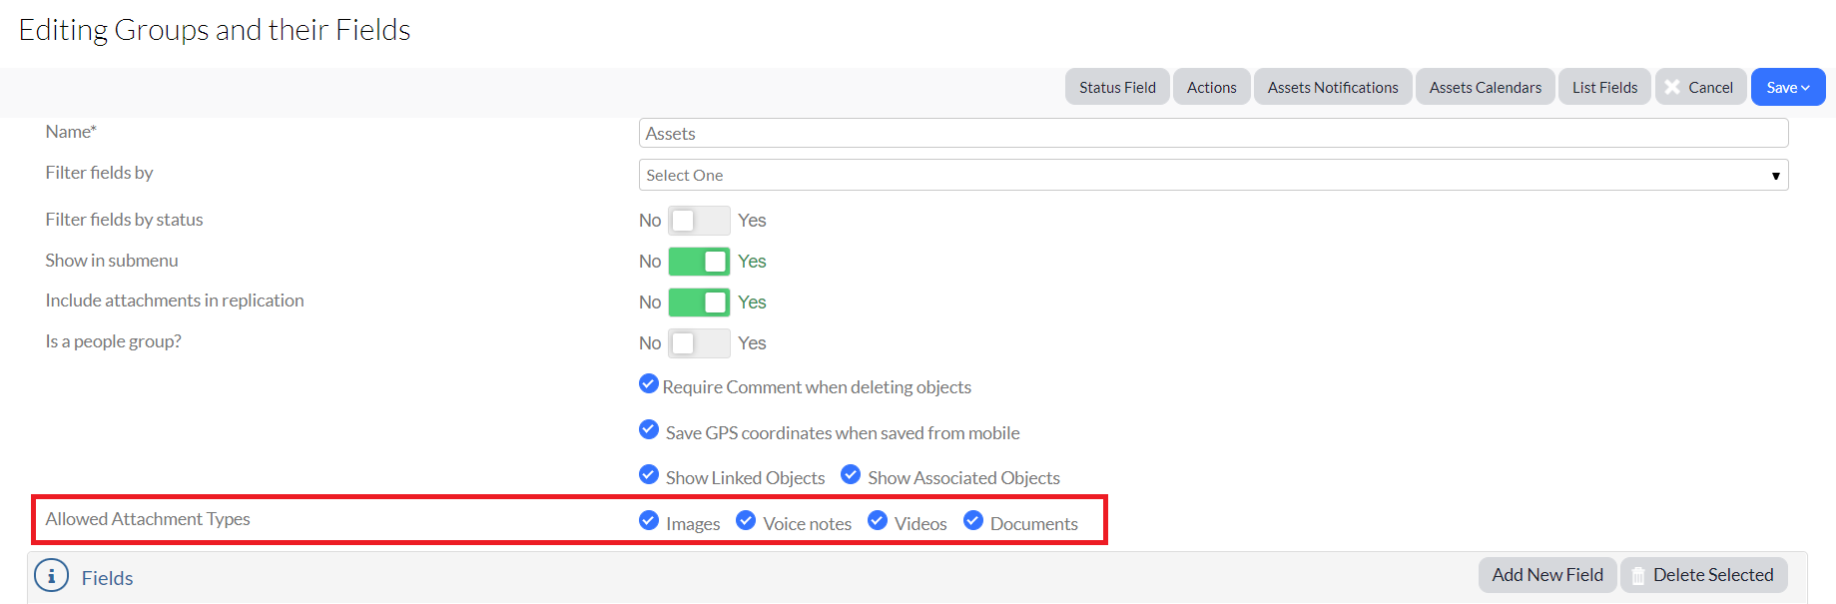Enable Filter fields by status switch
Viewport: 1836px width, 604px height.
(698, 221)
